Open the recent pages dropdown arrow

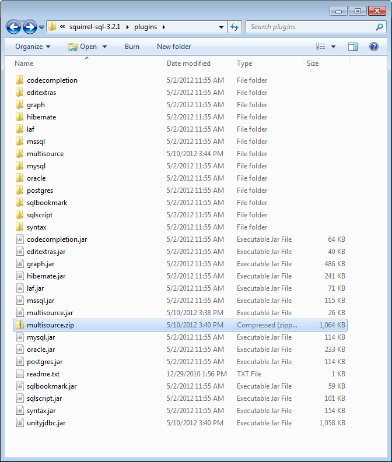42,27
